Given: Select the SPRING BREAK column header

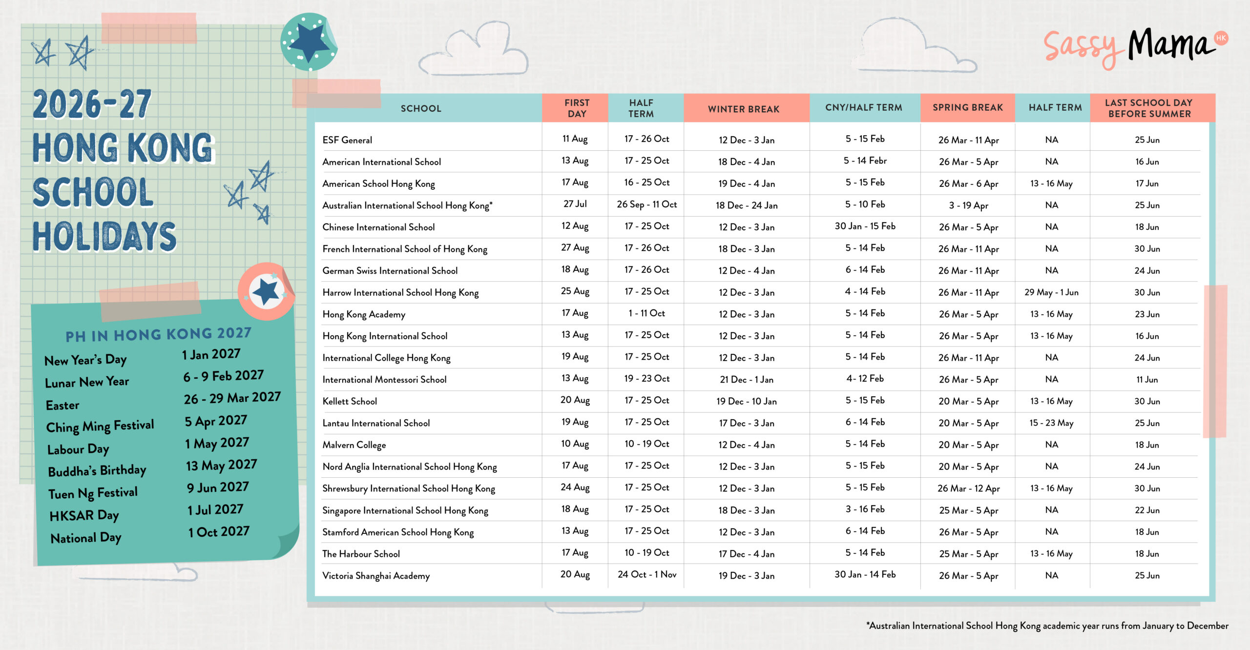Looking at the screenshot, I should click(968, 107).
